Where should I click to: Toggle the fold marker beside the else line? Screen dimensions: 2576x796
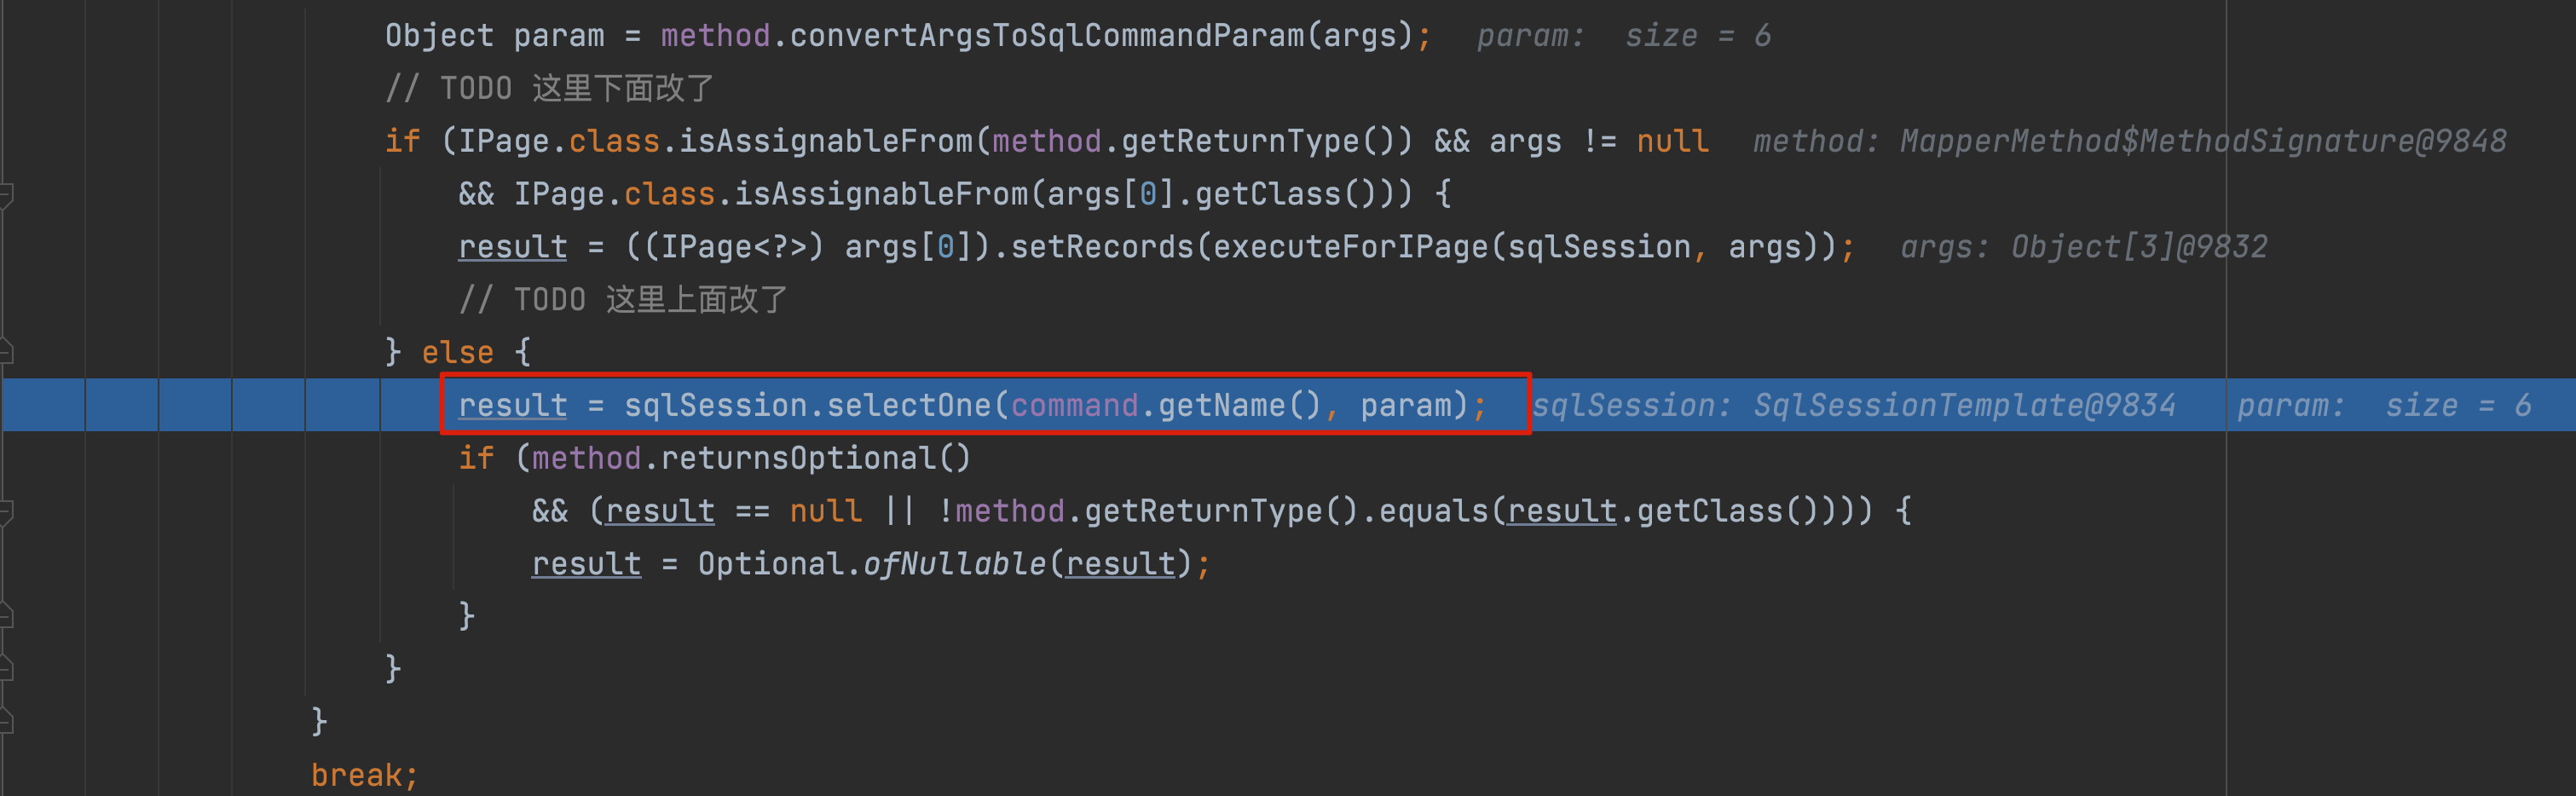click(x=5, y=352)
